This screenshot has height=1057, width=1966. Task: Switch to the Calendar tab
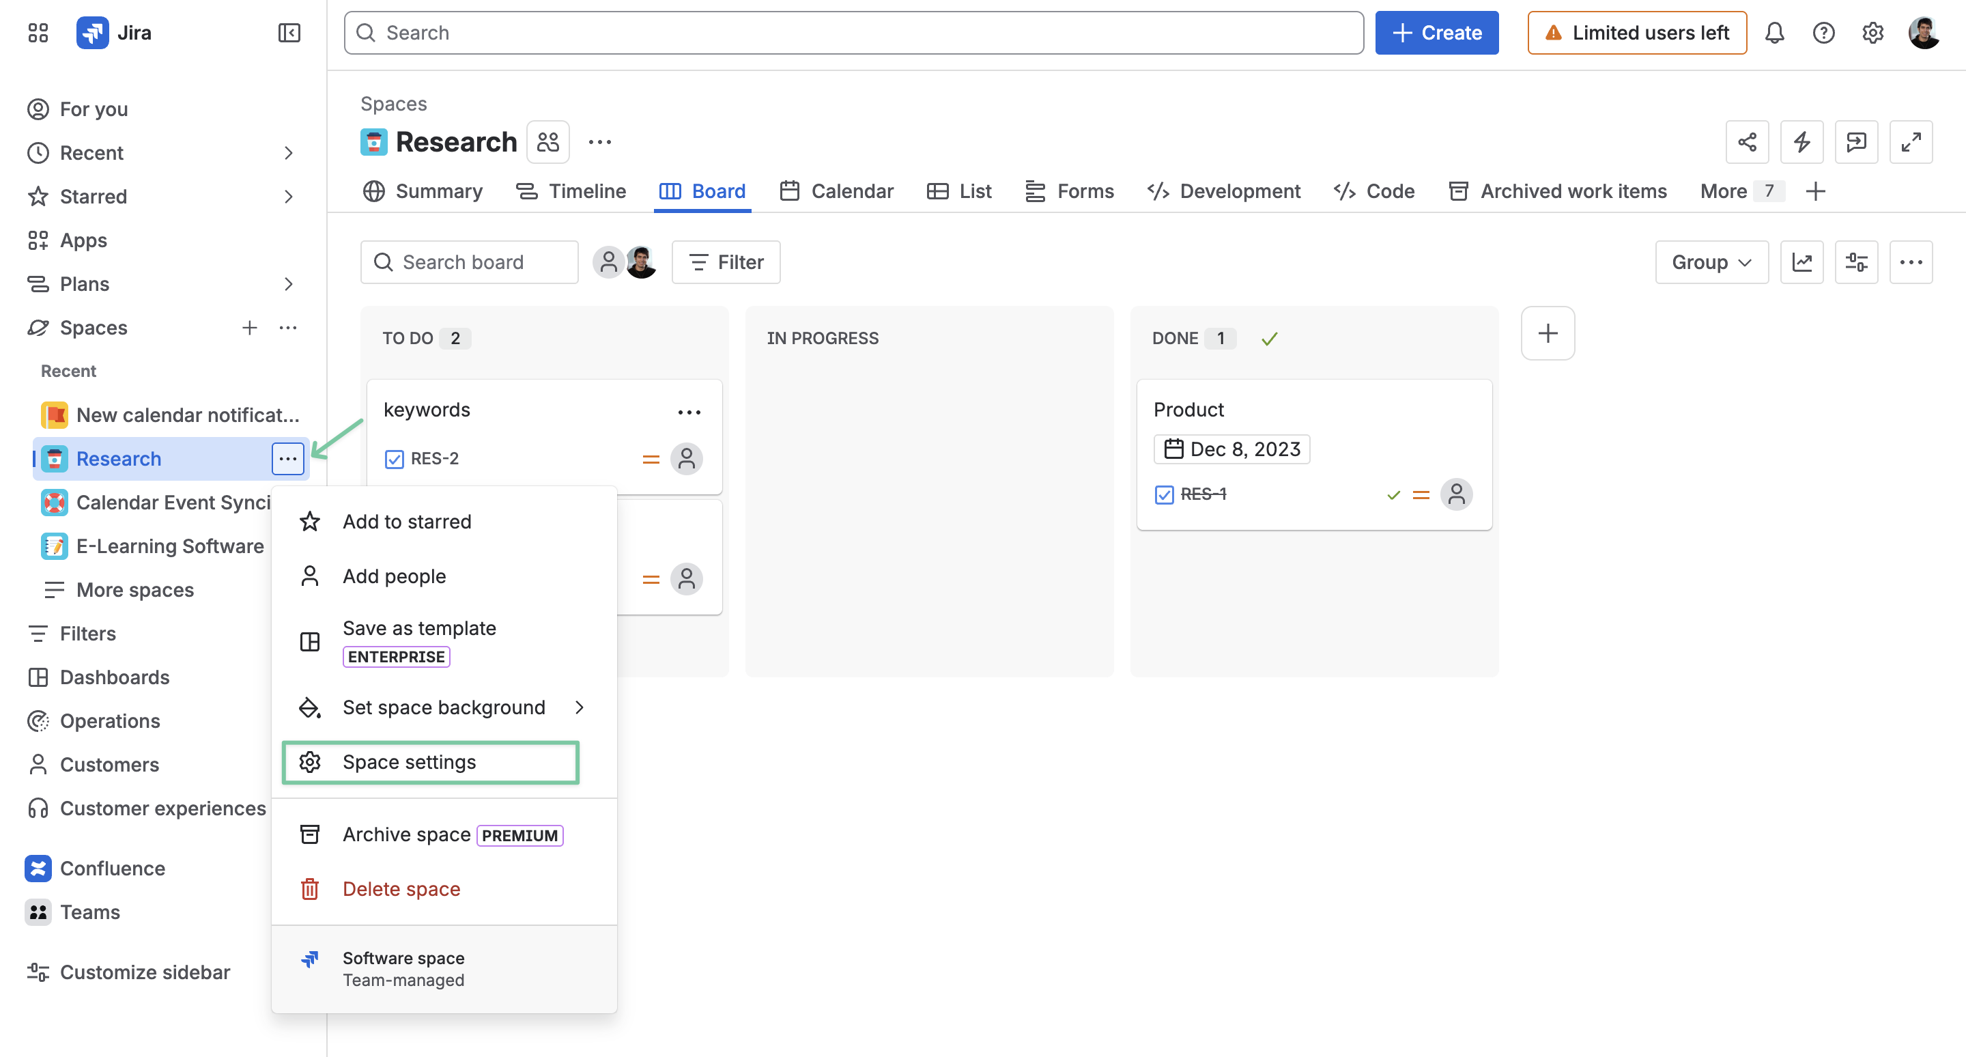click(x=836, y=191)
